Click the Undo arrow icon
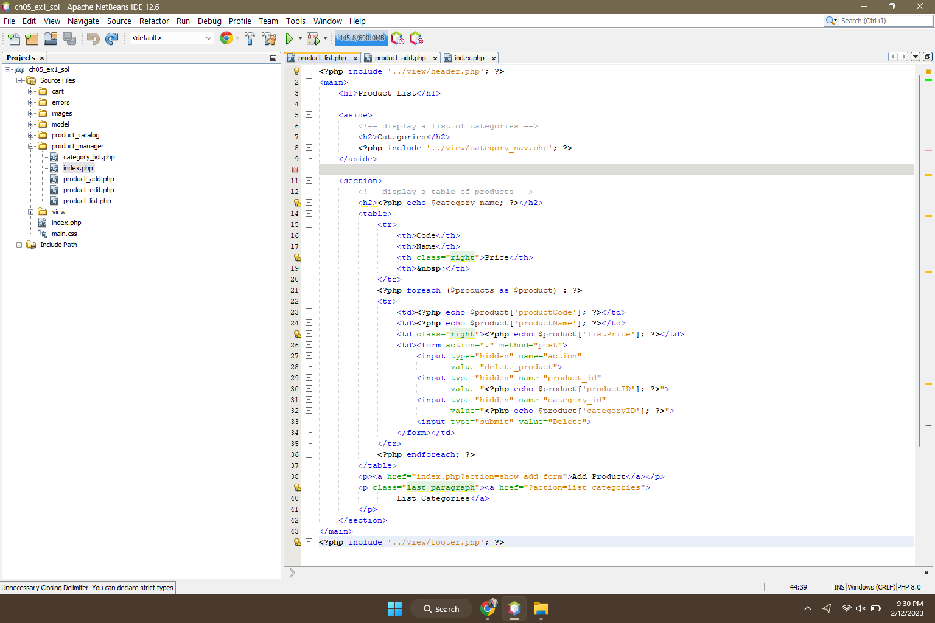Viewport: 935px width, 623px height. pos(93,38)
